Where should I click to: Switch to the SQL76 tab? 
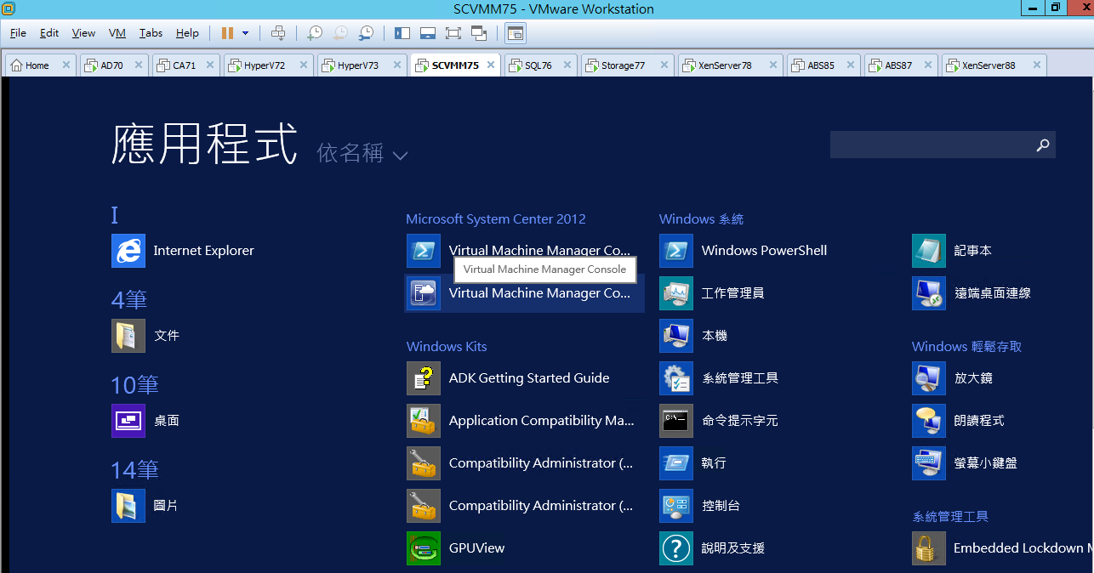(x=540, y=65)
